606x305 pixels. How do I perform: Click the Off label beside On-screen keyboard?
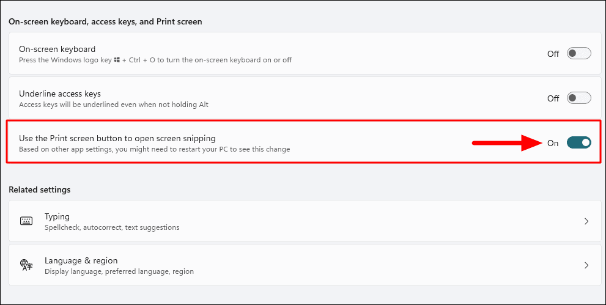[x=553, y=54]
